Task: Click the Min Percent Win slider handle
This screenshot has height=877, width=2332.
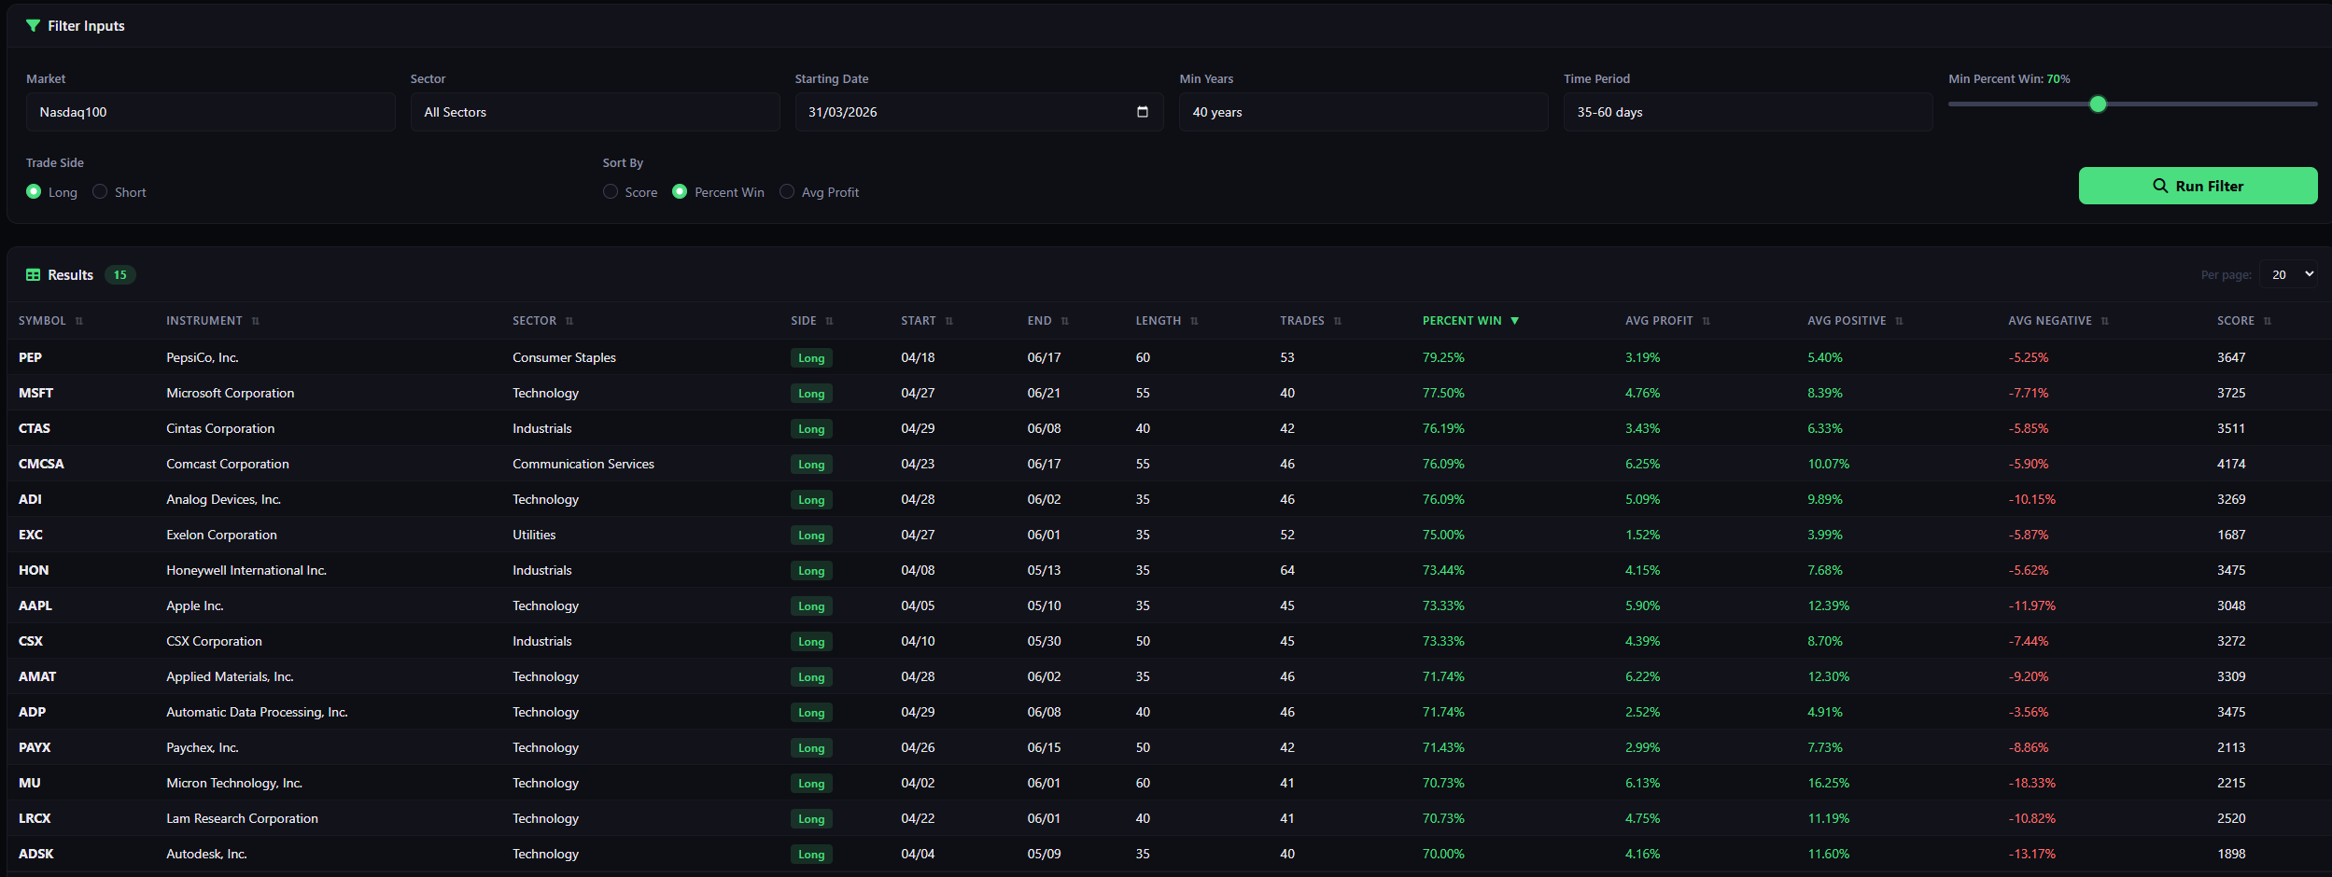Action: [x=2098, y=104]
